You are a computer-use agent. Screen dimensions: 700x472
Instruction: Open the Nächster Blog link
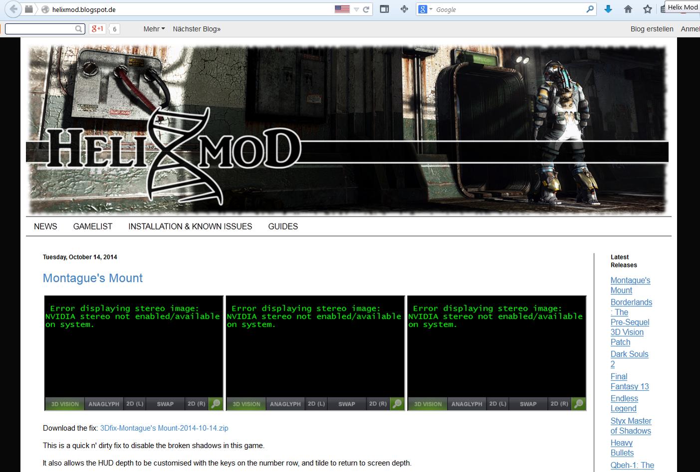click(x=197, y=29)
